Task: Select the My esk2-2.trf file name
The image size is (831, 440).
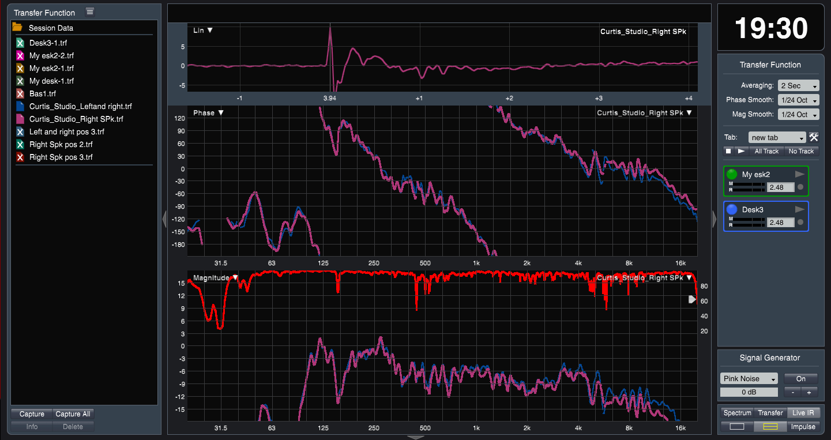Action: [51, 56]
